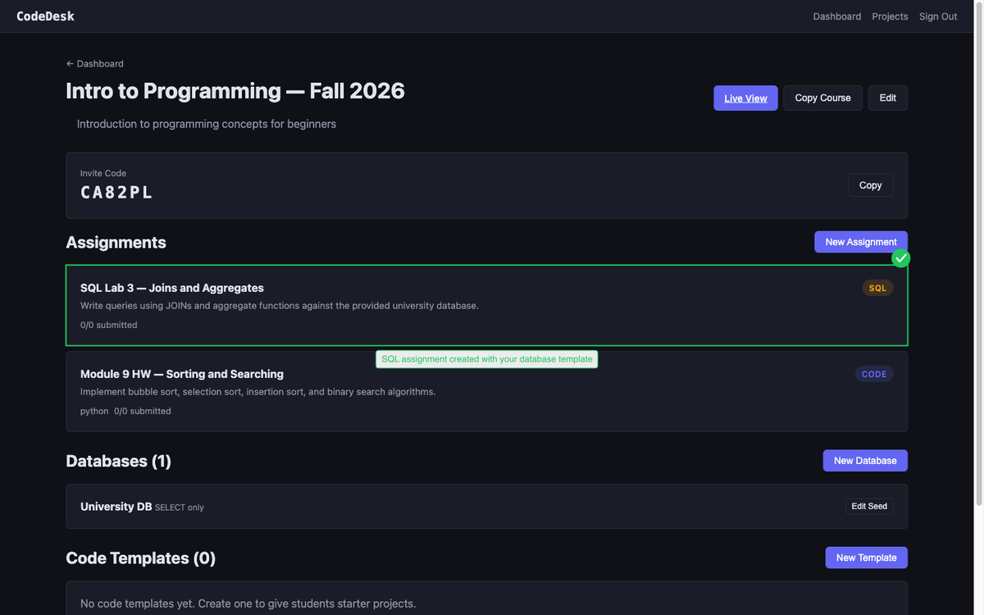The width and height of the screenshot is (984, 615).
Task: Open Projects in the top navigation
Action: (x=890, y=16)
